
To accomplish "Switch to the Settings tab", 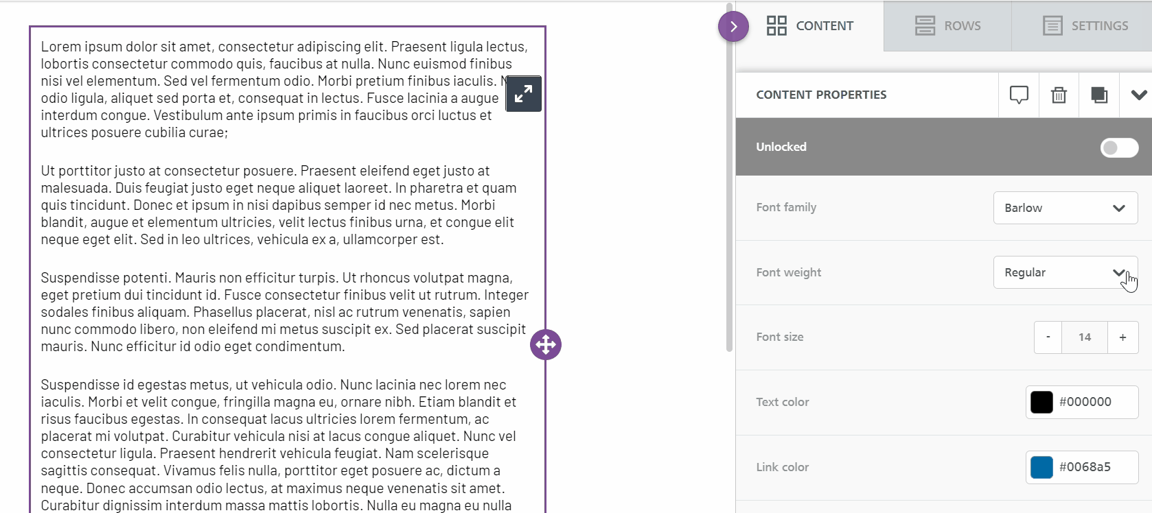I will click(1085, 26).
